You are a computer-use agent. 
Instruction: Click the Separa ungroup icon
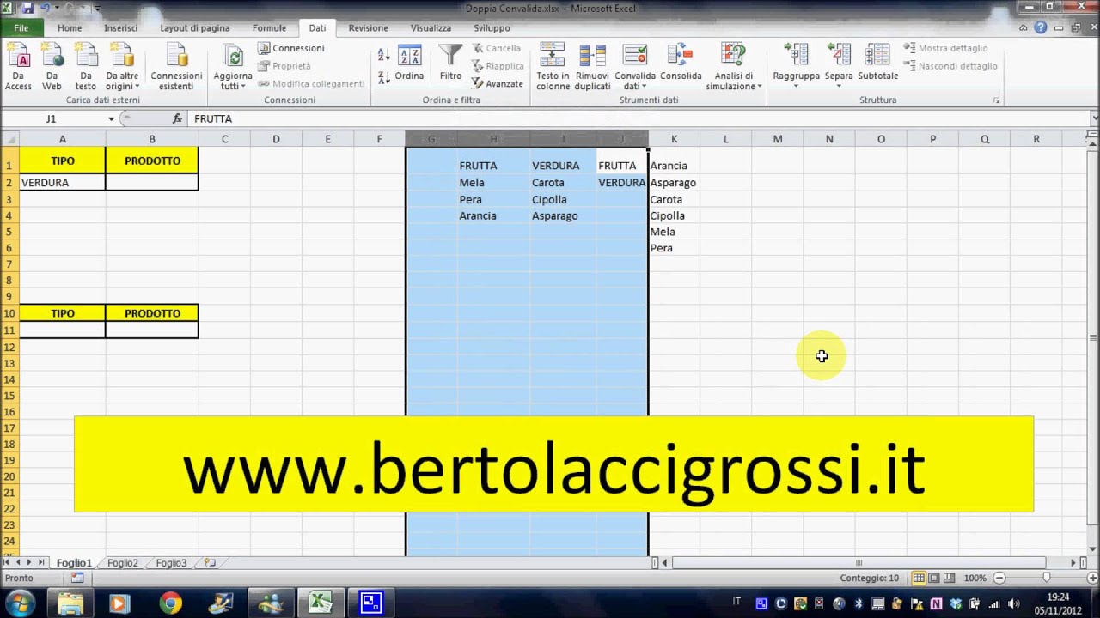pos(839,67)
